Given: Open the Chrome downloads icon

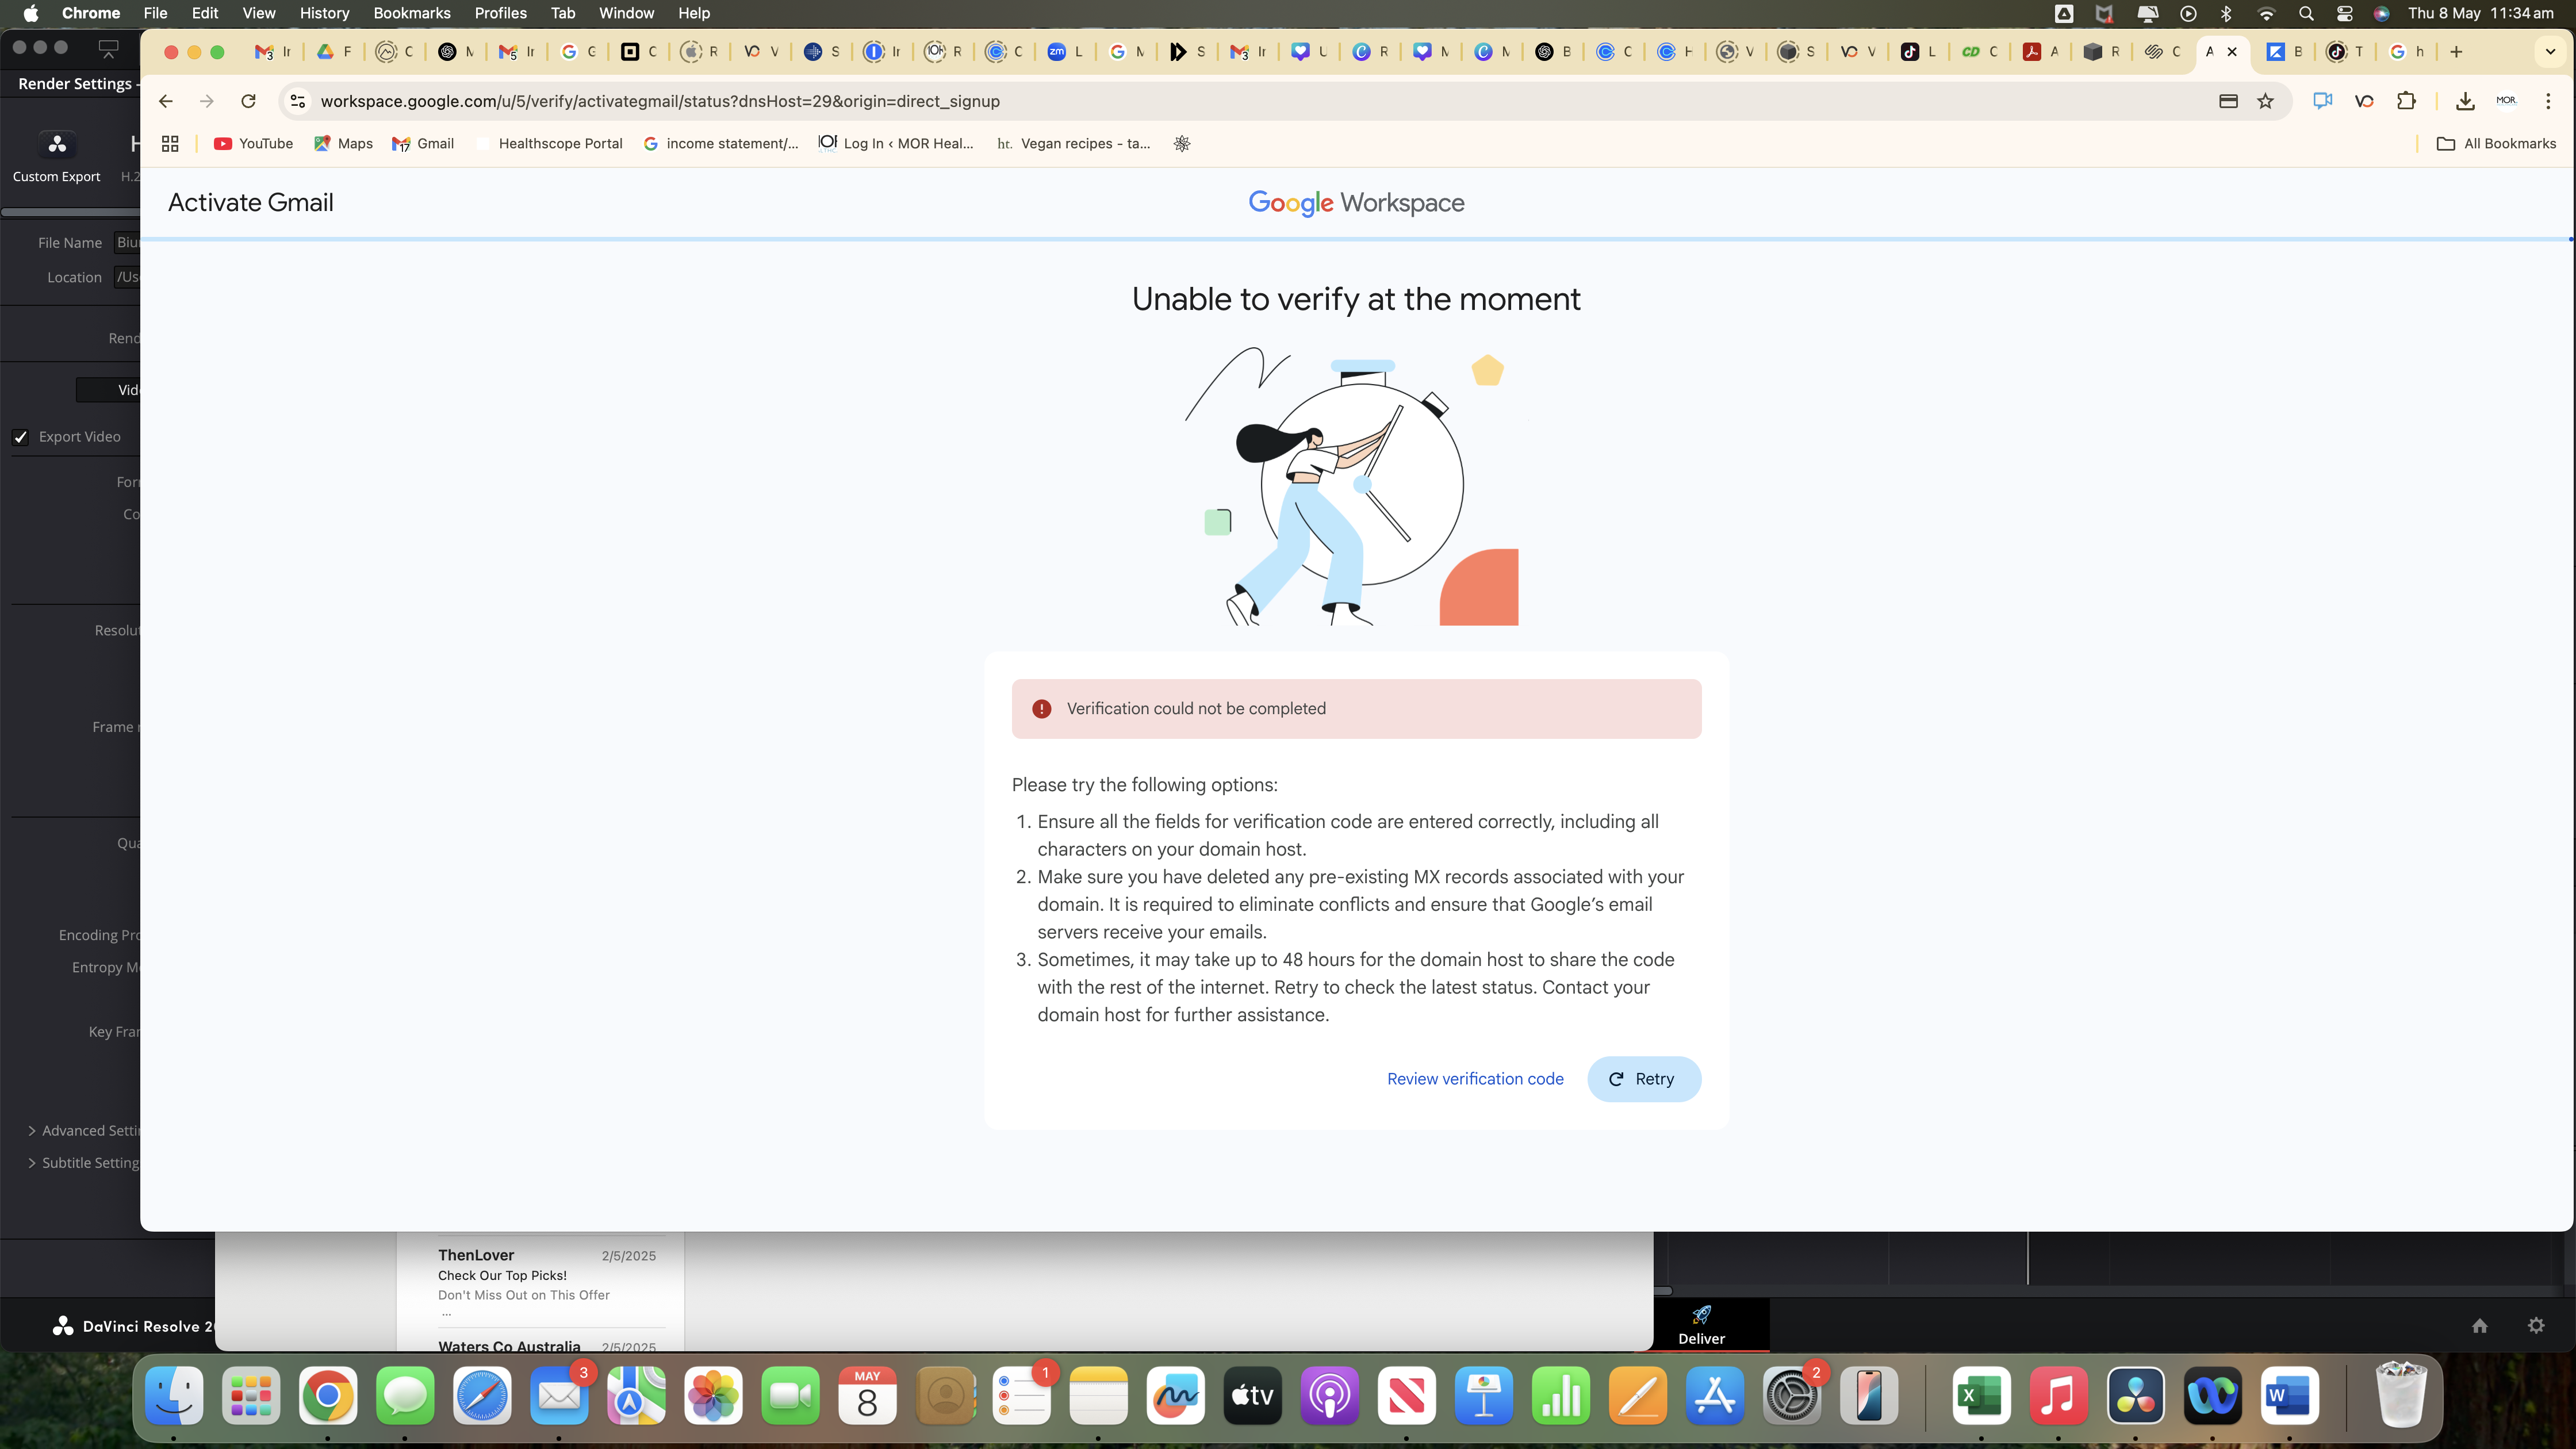Looking at the screenshot, I should pyautogui.click(x=2464, y=101).
